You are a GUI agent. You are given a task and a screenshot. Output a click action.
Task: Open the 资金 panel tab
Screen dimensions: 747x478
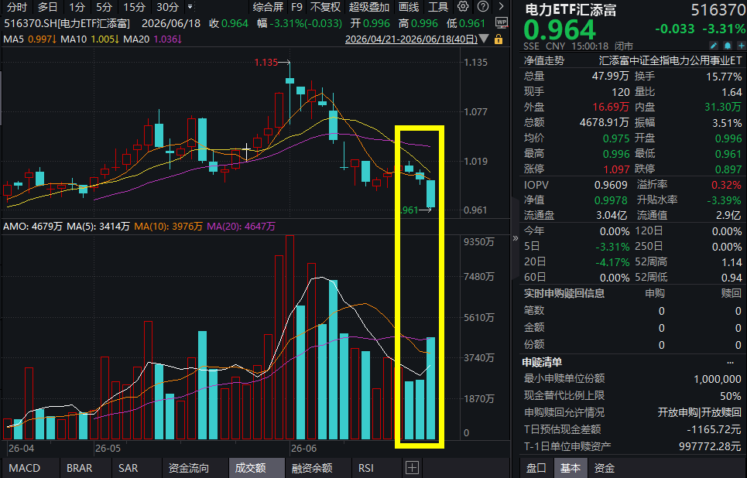605,468
